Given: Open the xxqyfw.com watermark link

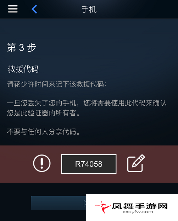Looking at the screenshot, I should coord(138,212).
